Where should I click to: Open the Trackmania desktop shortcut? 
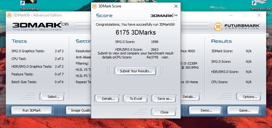[29, 5]
